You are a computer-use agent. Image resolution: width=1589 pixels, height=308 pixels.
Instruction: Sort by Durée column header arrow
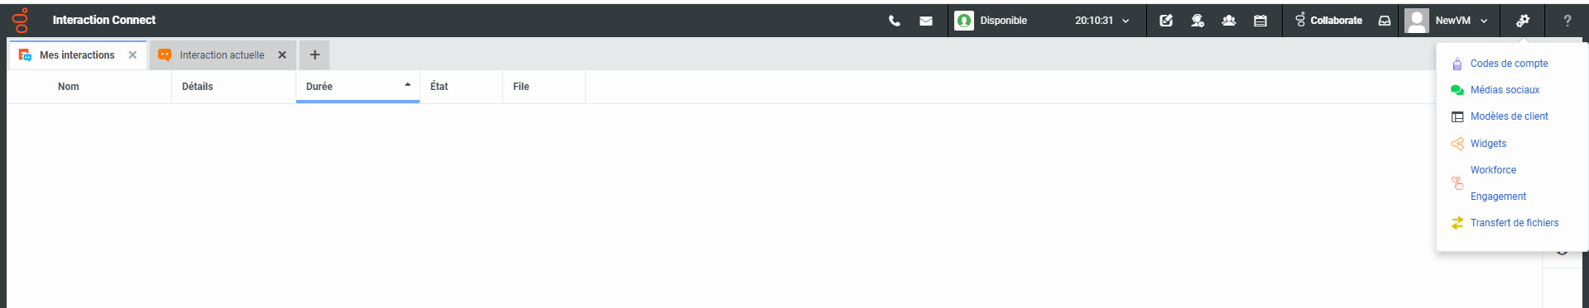407,84
